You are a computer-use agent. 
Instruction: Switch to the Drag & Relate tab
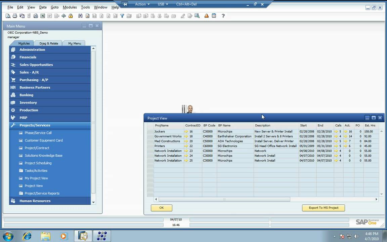49,43
